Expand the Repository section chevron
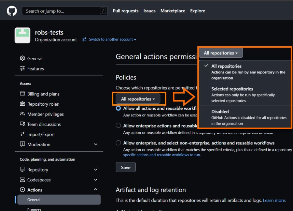293x211 pixels. pos(96,170)
